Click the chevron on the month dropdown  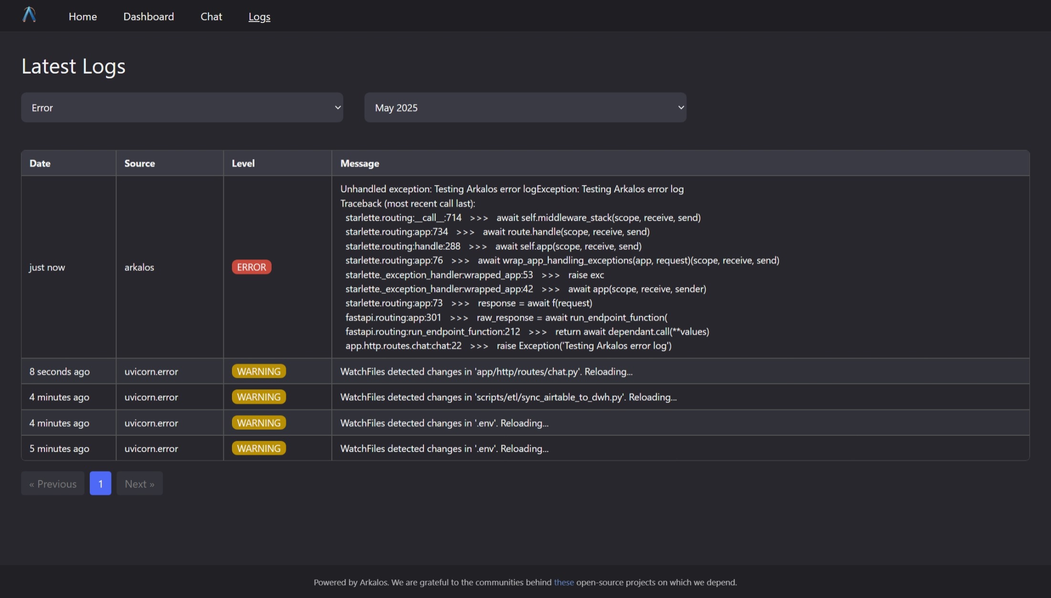tap(681, 107)
